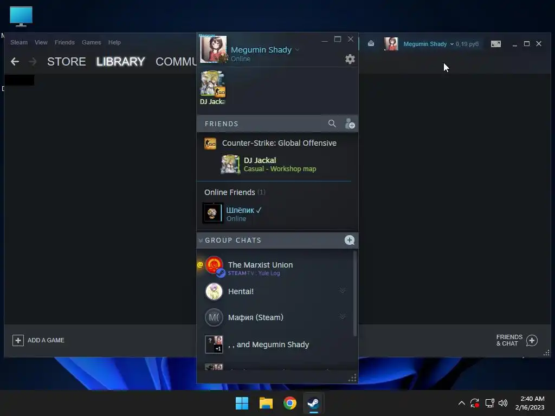Open Windows Start menu
Viewport: 555px width, 416px height.
point(242,403)
